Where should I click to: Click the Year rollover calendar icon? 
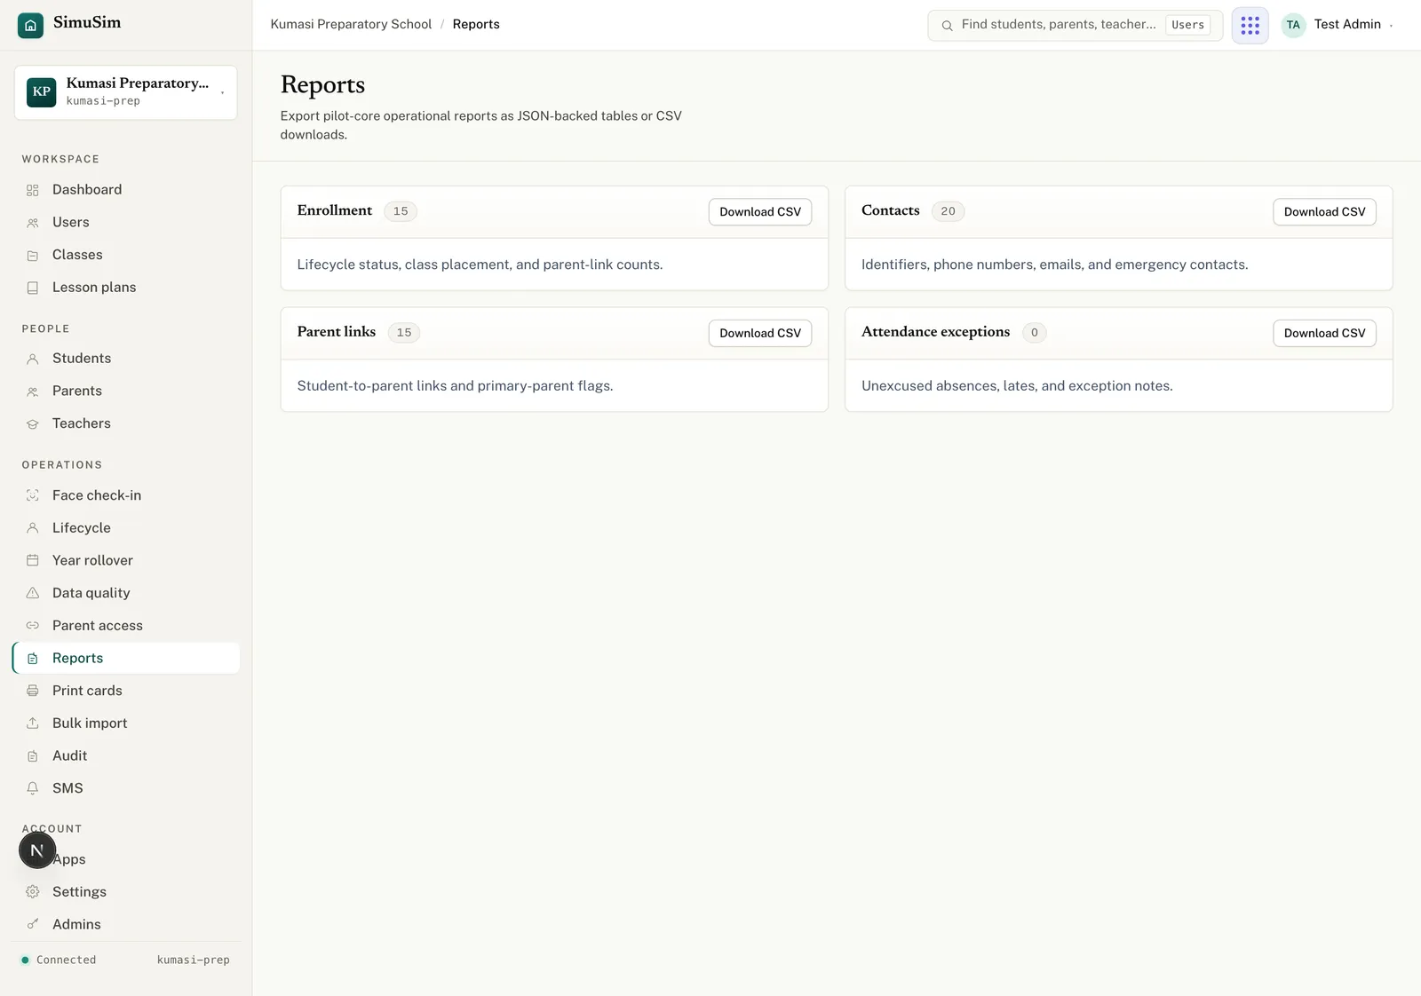(33, 560)
